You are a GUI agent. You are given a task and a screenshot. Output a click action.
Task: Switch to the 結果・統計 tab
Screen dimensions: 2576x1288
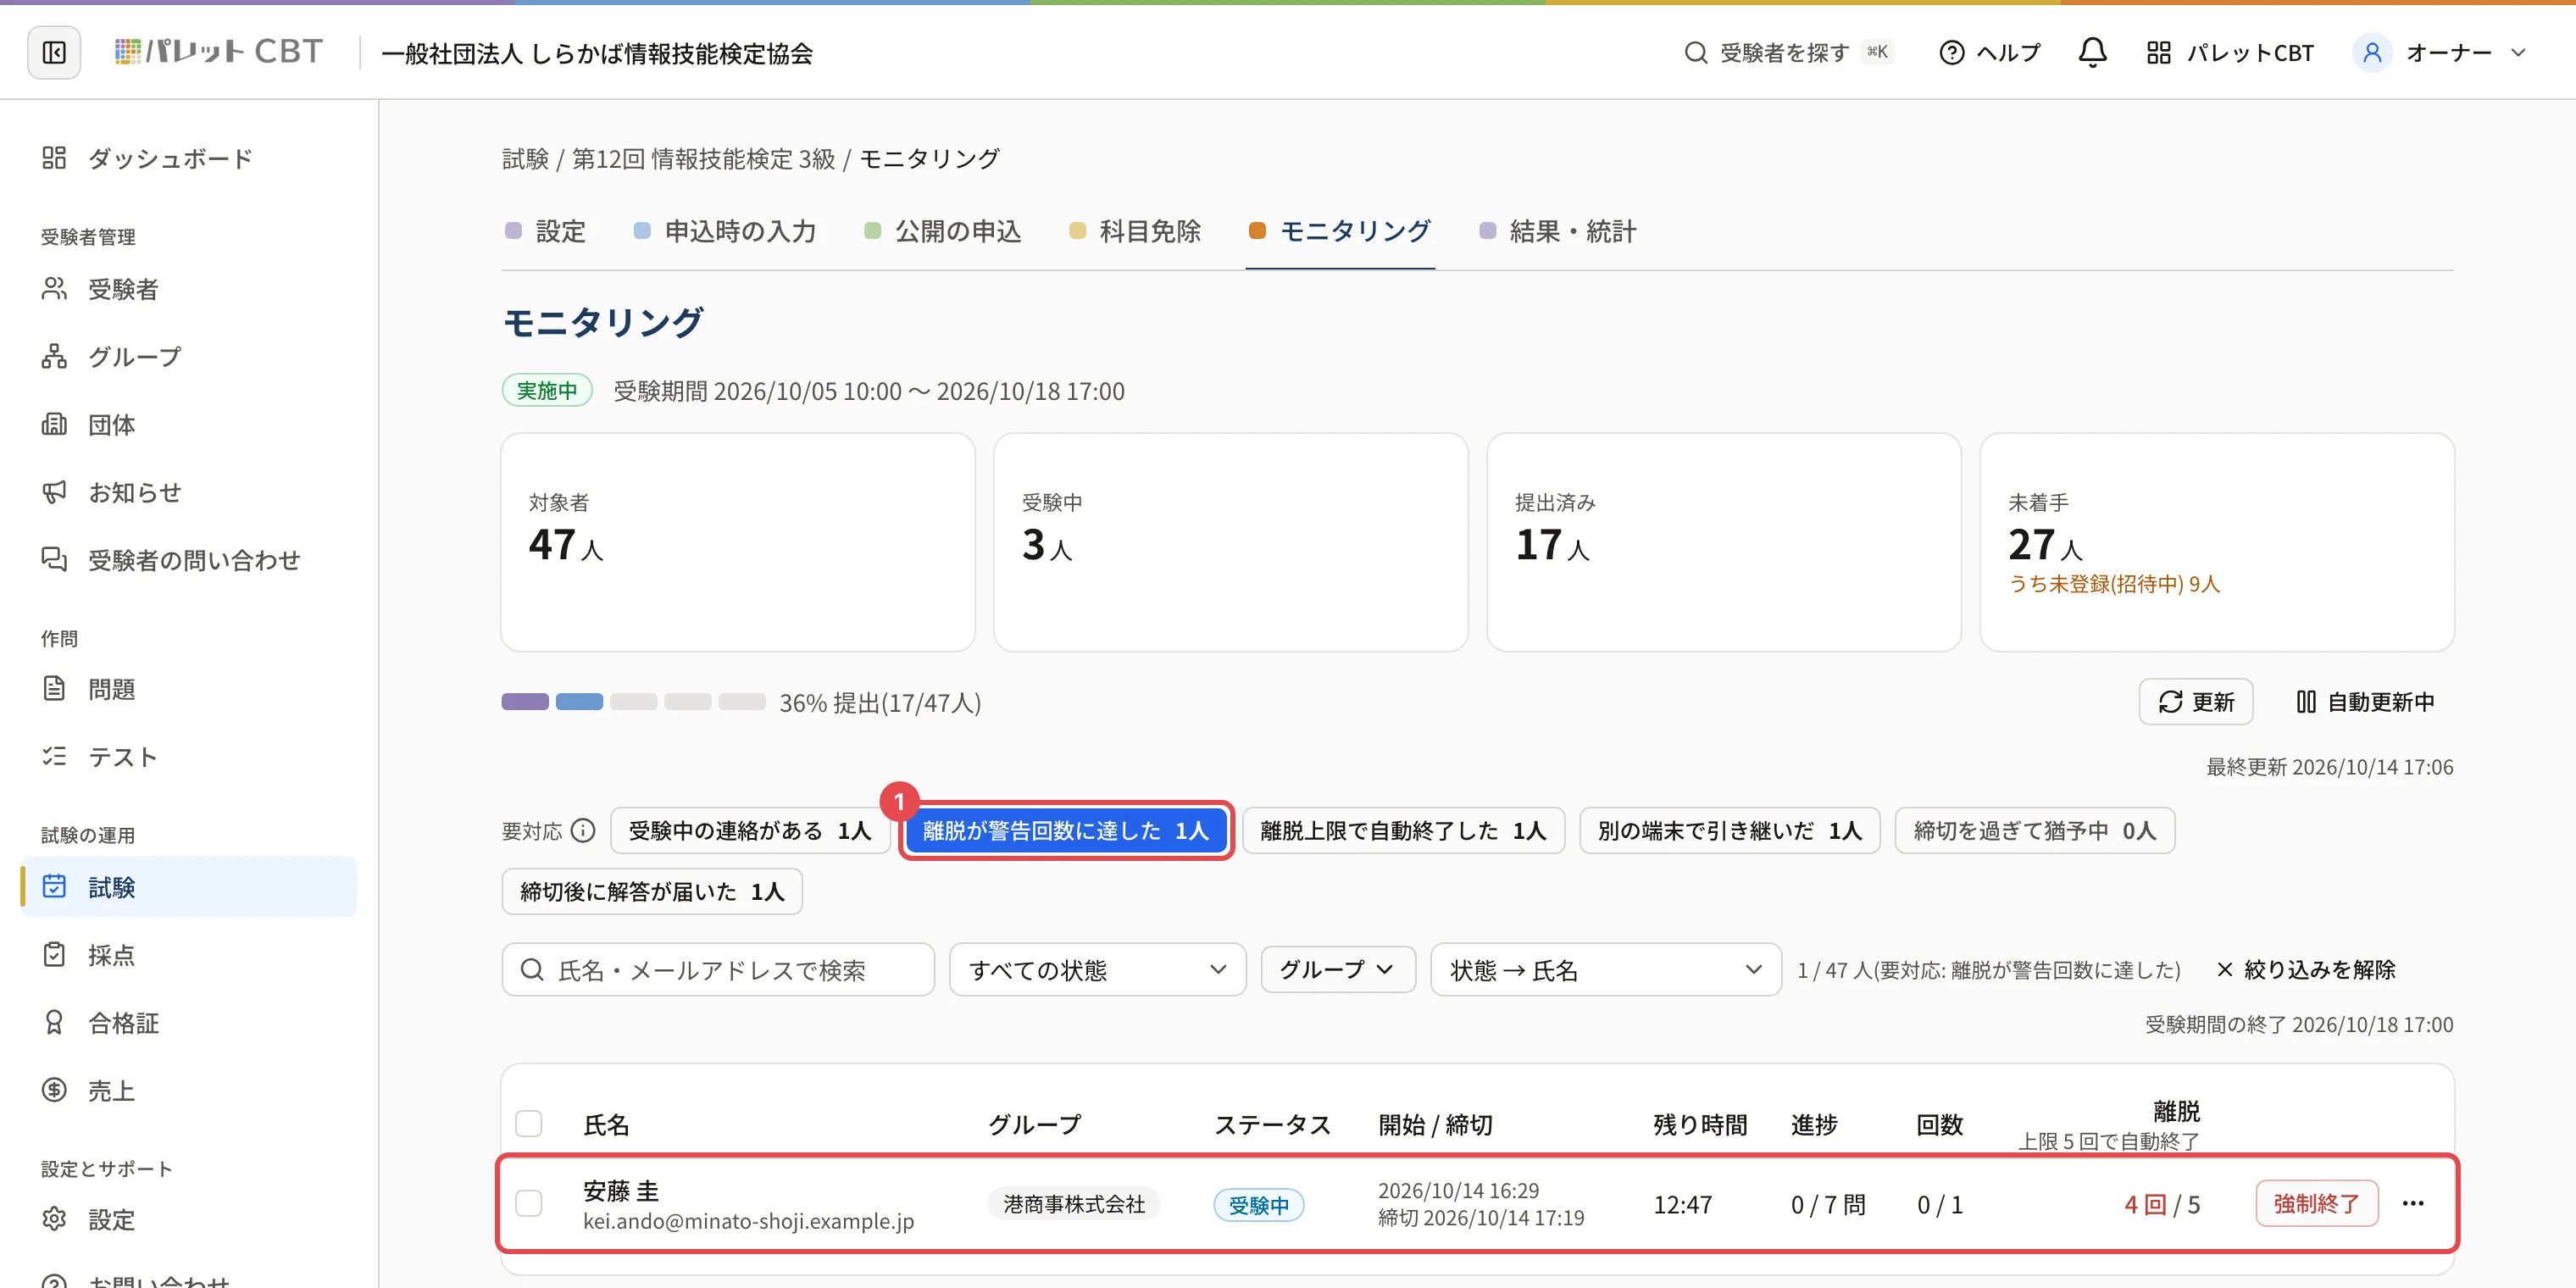(x=1558, y=232)
